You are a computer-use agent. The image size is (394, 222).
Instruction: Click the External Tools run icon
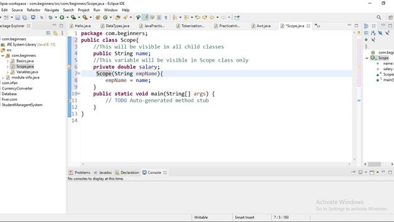click(85, 17)
